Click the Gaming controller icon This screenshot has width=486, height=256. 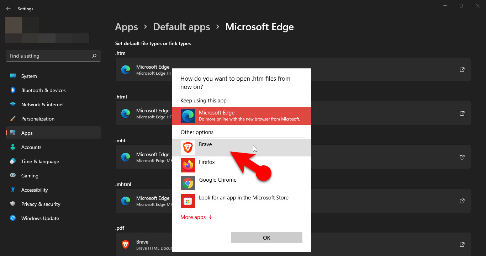(13, 176)
